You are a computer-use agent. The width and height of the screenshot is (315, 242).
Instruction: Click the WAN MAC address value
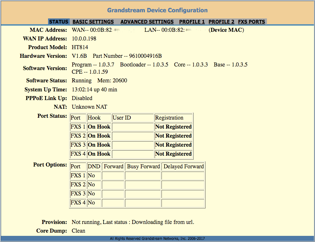(x=103, y=30)
